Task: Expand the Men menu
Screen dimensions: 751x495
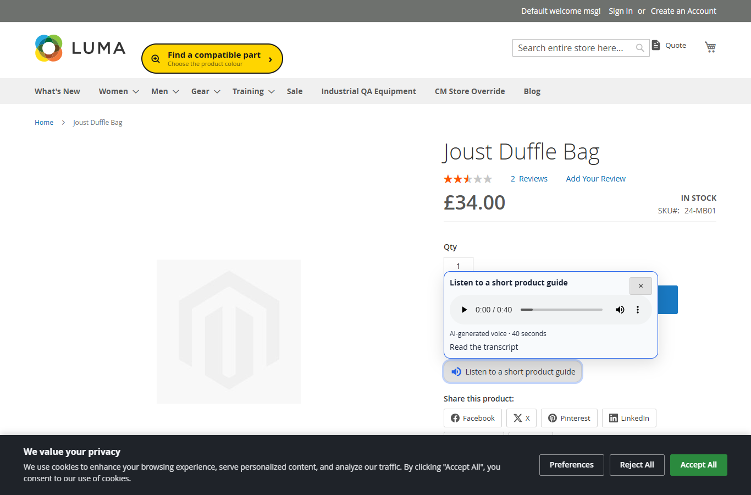Action: (165, 91)
